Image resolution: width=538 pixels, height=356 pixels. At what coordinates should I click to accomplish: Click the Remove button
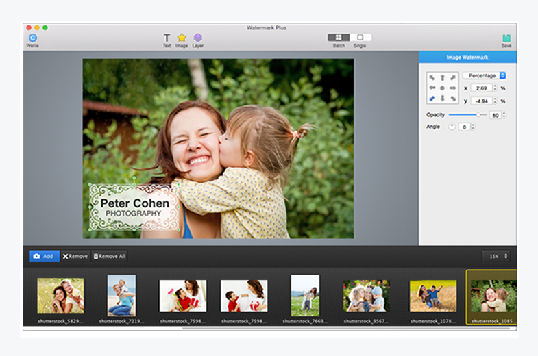coord(75,256)
